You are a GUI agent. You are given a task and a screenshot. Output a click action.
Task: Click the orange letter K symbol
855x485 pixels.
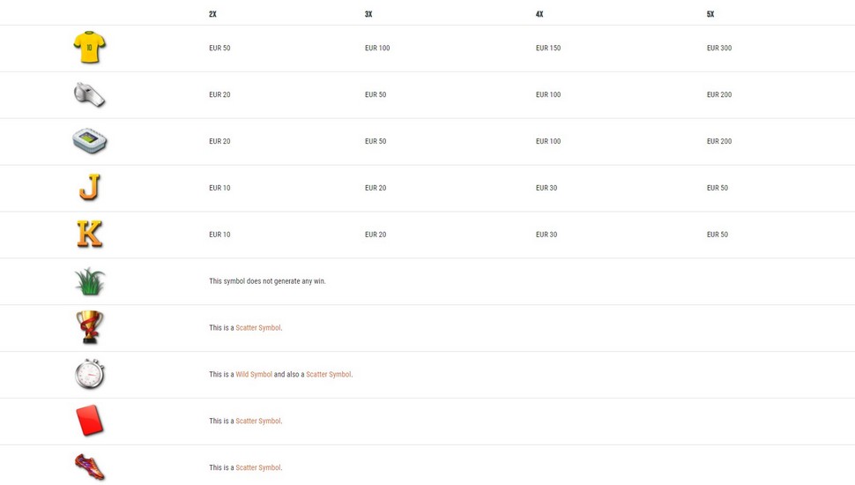point(89,234)
